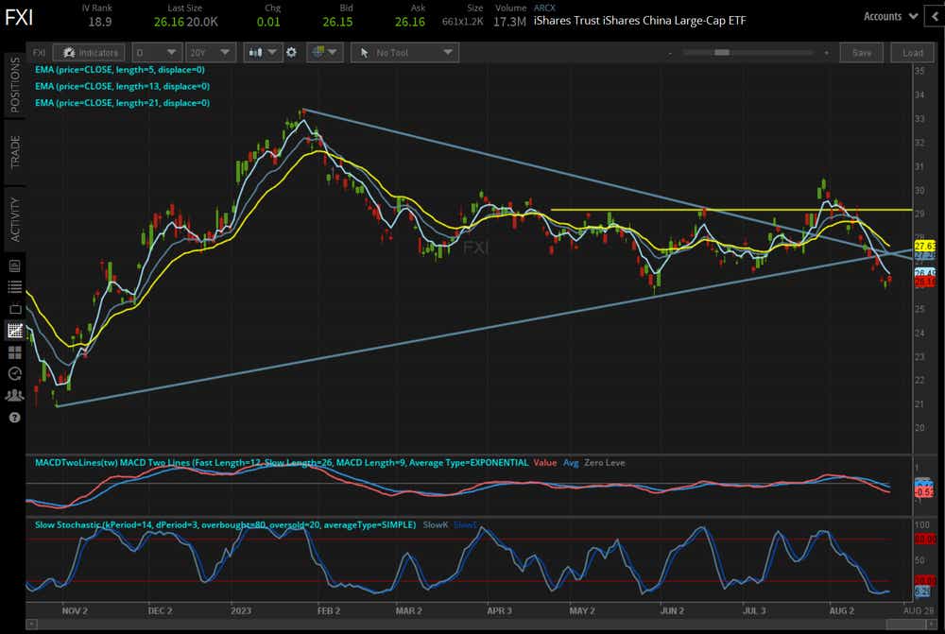This screenshot has width=945, height=634.
Task: Click the SlowK legend label
Action: tap(435, 525)
